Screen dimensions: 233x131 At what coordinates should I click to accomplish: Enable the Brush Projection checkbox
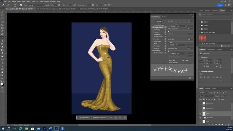(168, 63)
